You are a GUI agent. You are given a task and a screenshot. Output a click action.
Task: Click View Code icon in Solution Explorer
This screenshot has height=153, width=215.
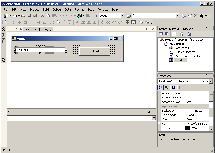pos(161,34)
